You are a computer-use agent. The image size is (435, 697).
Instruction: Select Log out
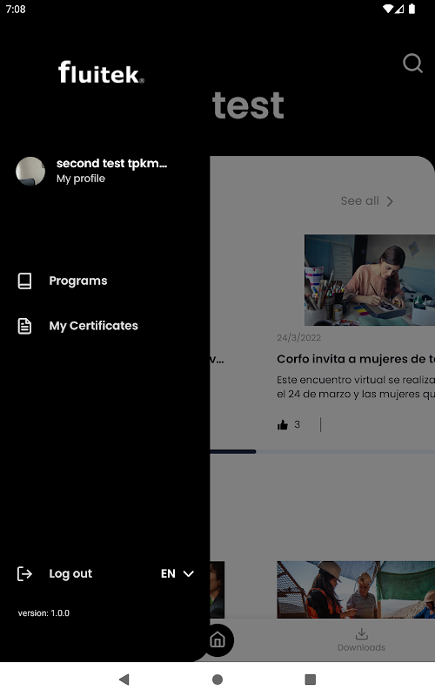[x=70, y=574]
